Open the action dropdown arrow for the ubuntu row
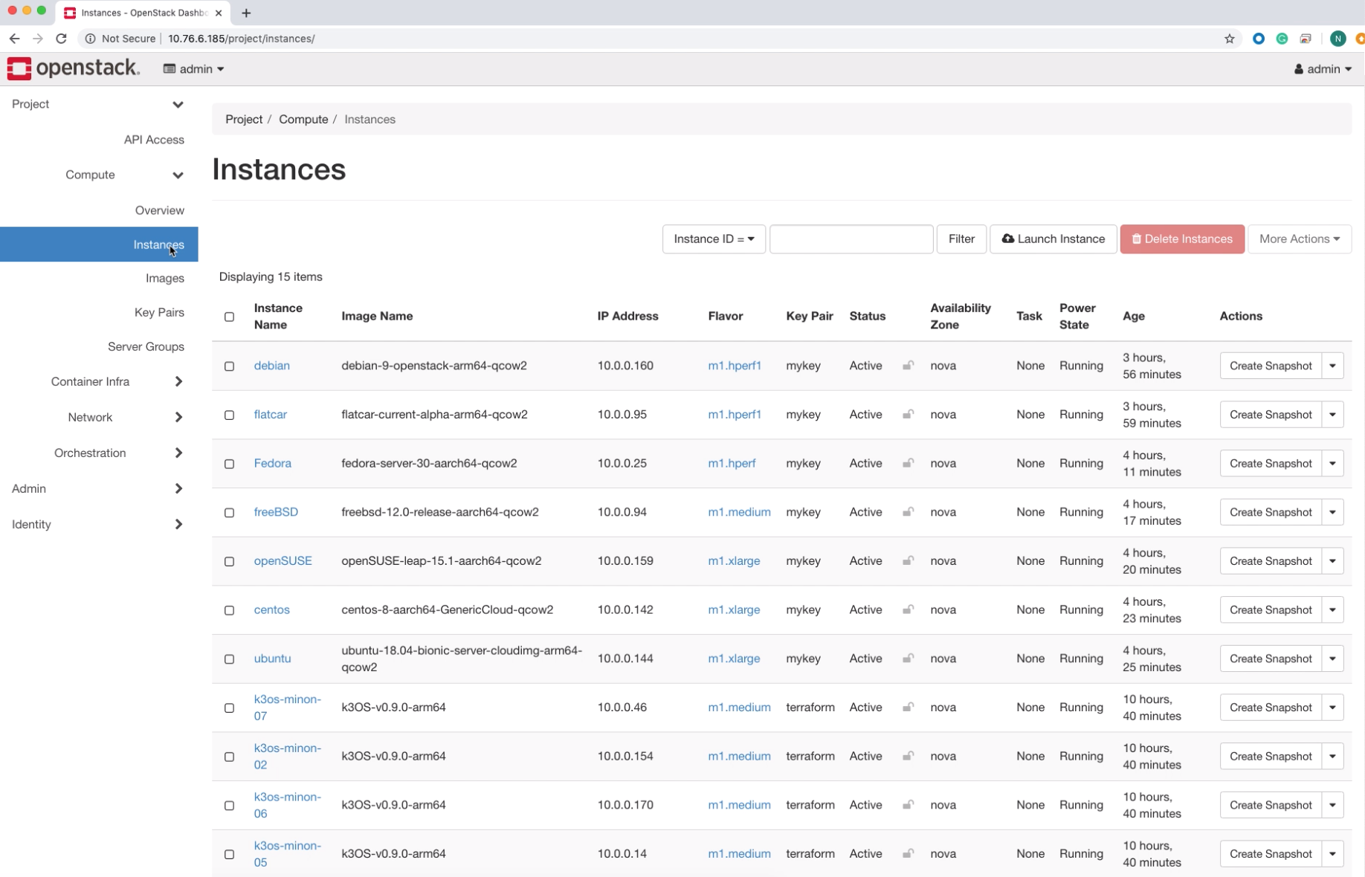The image size is (1365, 877). pyautogui.click(x=1332, y=658)
